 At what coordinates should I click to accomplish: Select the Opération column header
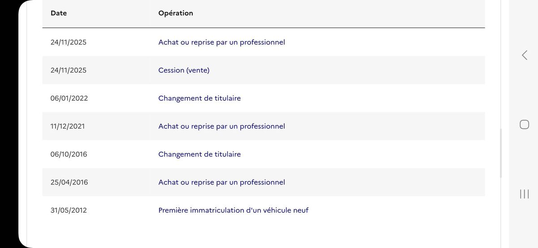coord(176,13)
